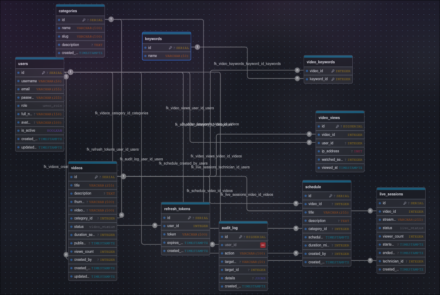Click the fk_live_sessions_video_id_videos relationship label
The height and width of the screenshot is (295, 440).
click(247, 195)
